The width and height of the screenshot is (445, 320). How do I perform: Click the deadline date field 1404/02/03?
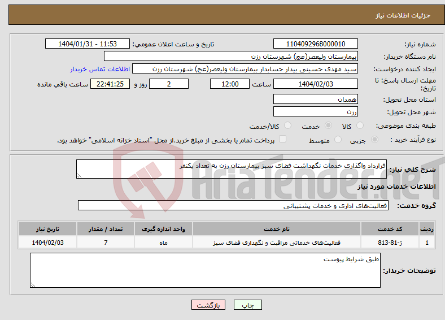[x=315, y=84]
